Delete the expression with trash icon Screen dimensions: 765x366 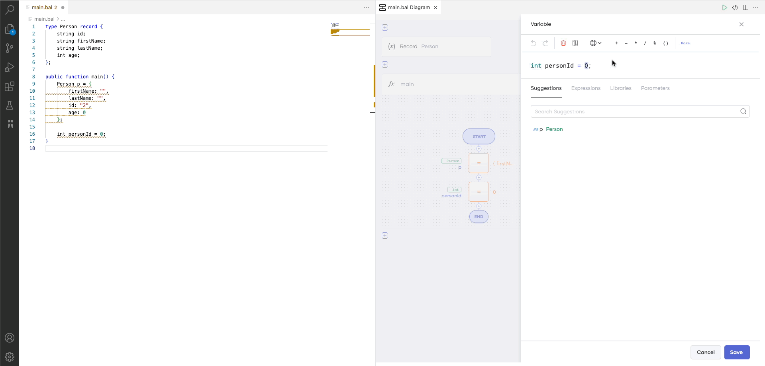[x=563, y=43]
